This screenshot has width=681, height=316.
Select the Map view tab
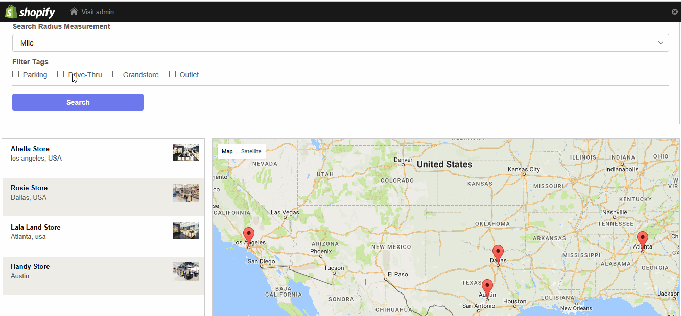pos(227,151)
